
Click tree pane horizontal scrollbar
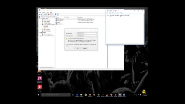click(47, 67)
